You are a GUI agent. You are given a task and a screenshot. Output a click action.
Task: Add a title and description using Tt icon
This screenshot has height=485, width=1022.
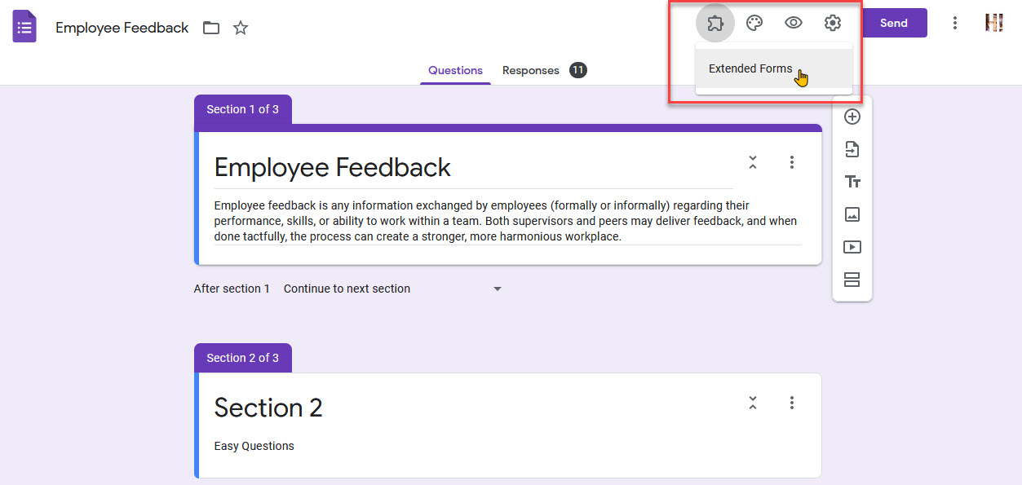pyautogui.click(x=852, y=182)
